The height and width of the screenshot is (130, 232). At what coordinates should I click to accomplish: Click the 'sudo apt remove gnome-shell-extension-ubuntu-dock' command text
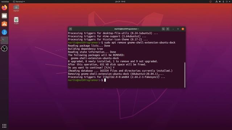(x=140, y=43)
